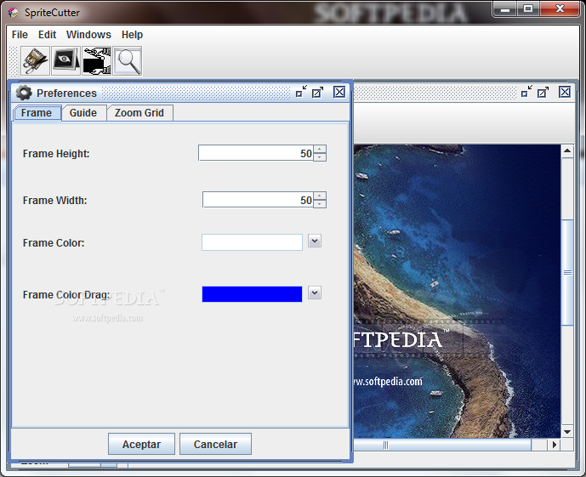
Task: Switch to the Frame tab
Action: click(x=37, y=113)
